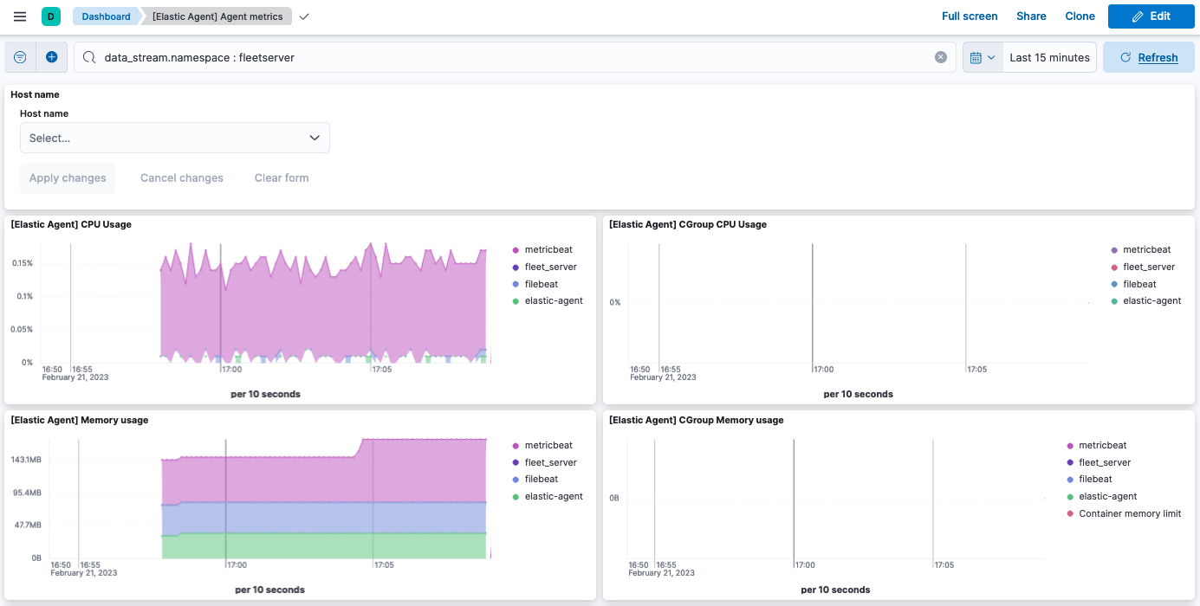Screen dimensions: 1200x606
Task: Click the green "D" space avatar icon
Action: click(50, 16)
